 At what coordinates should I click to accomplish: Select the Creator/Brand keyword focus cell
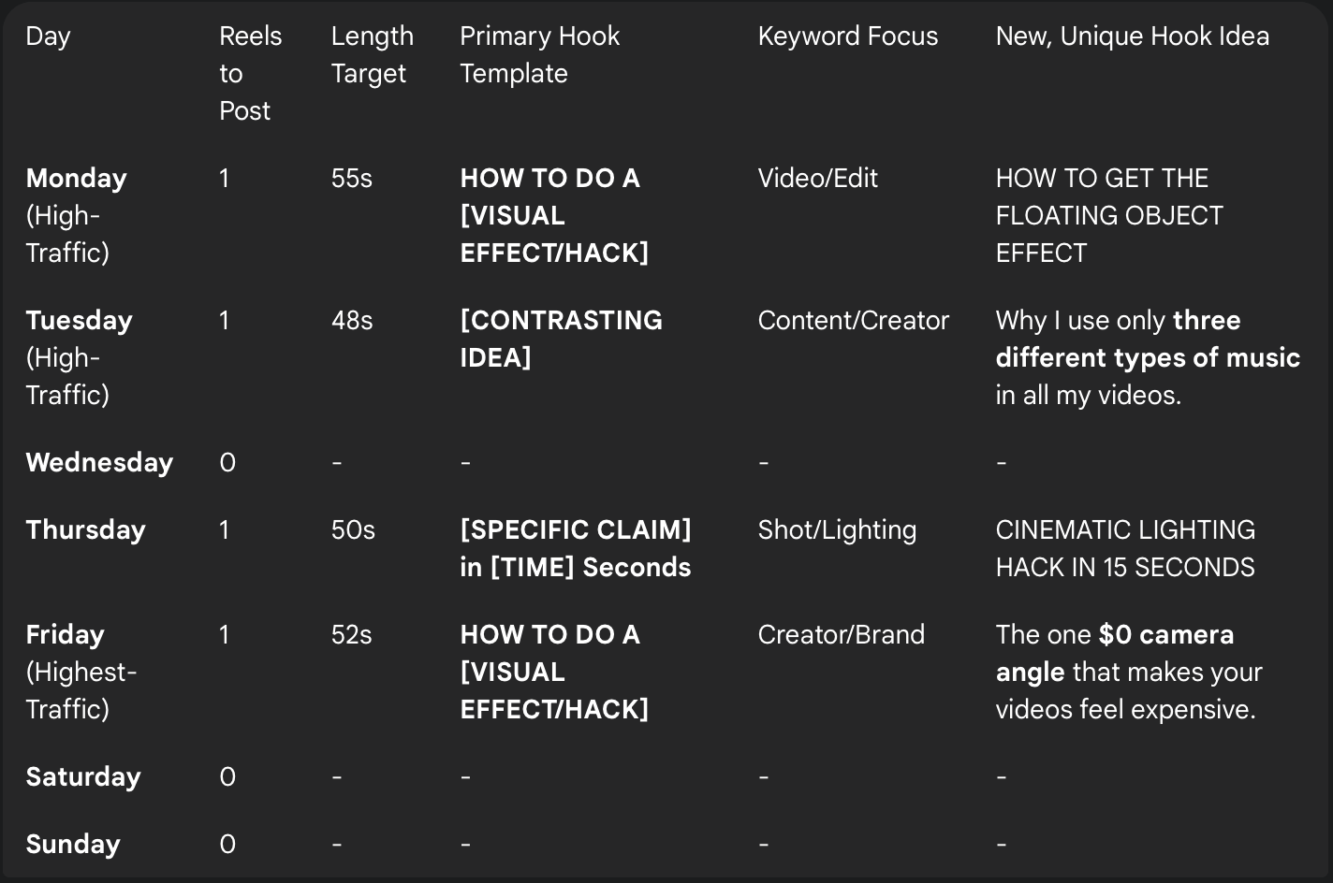[x=841, y=634]
